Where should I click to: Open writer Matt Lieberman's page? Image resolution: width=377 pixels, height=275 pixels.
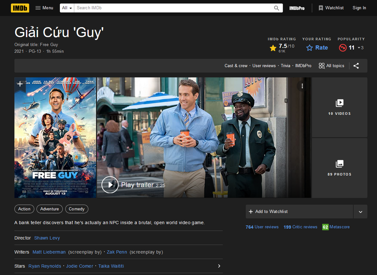(x=49, y=252)
